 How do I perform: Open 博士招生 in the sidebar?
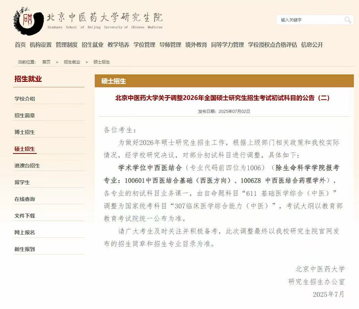[x=25, y=132]
